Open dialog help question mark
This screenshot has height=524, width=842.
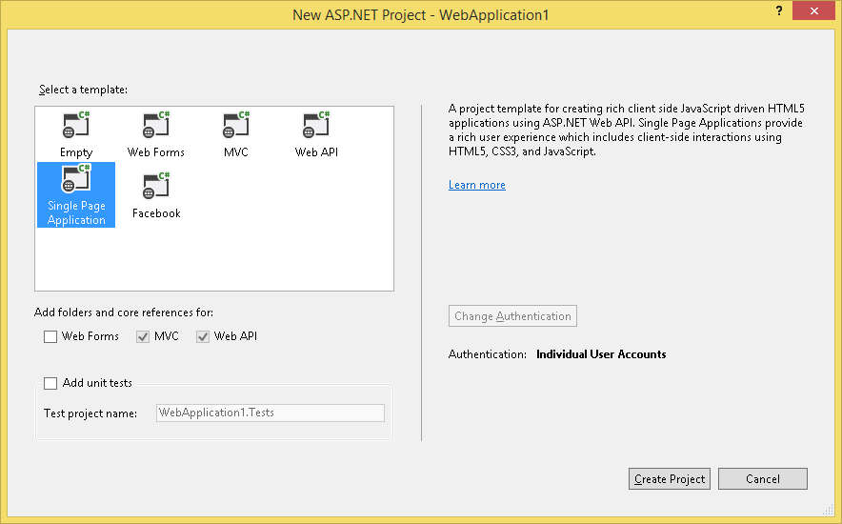779,10
